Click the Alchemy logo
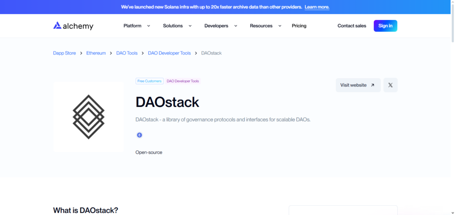The width and height of the screenshot is (455, 215). click(73, 26)
